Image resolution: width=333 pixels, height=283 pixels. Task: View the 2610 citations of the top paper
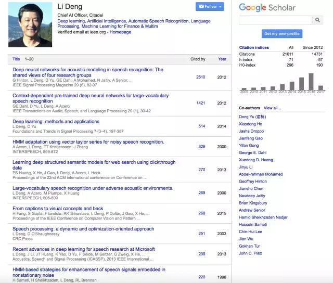[x=200, y=77]
